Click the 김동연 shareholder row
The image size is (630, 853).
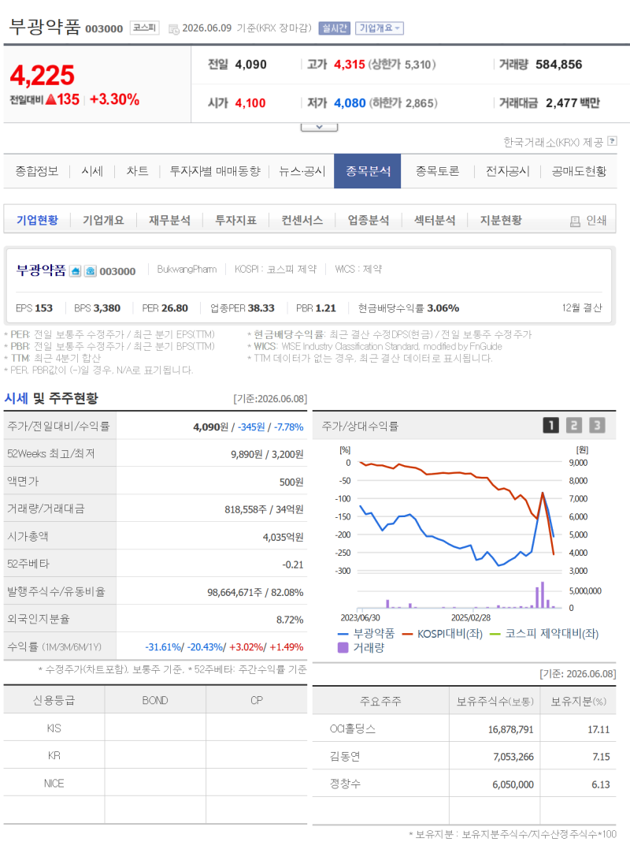click(x=464, y=757)
